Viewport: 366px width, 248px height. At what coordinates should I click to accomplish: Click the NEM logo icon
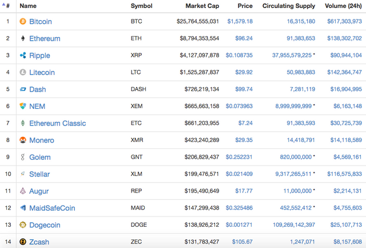coord(23,106)
